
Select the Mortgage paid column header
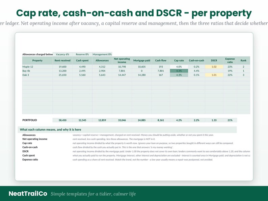point(142,60)
